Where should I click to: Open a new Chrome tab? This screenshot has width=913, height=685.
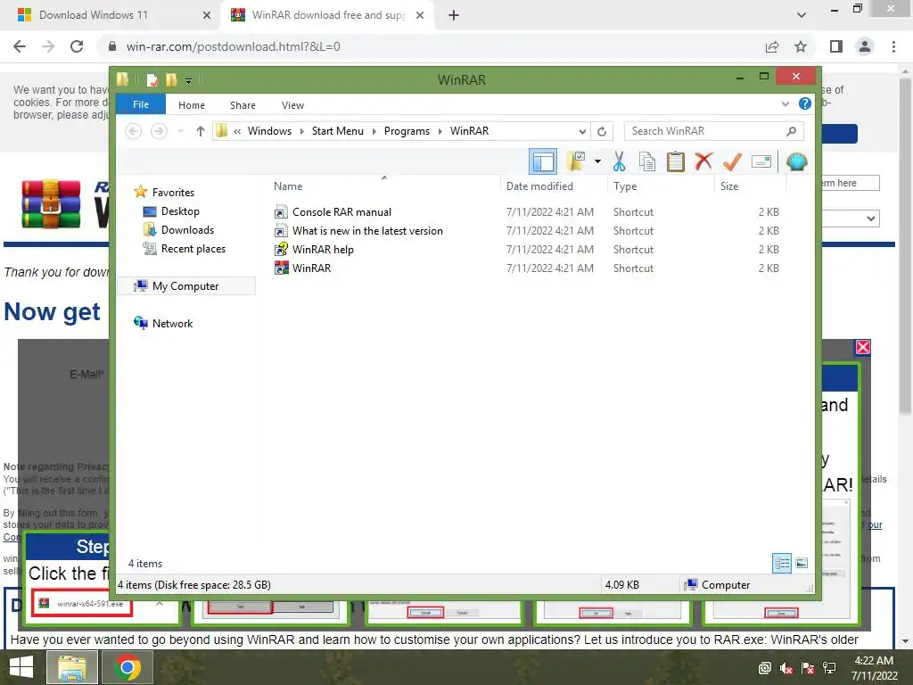click(x=454, y=15)
